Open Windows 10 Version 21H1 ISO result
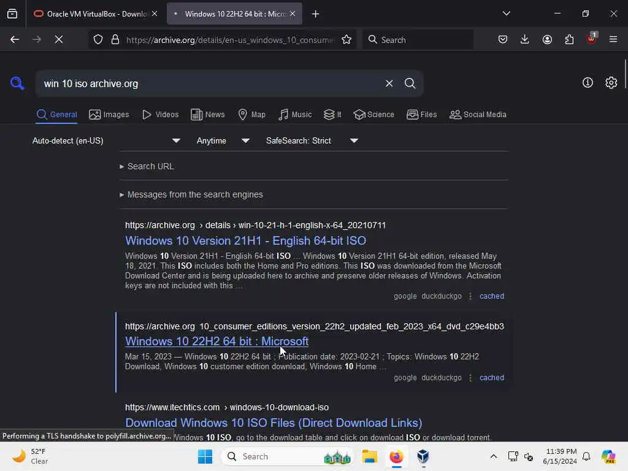This screenshot has width=628, height=471. pos(245,240)
